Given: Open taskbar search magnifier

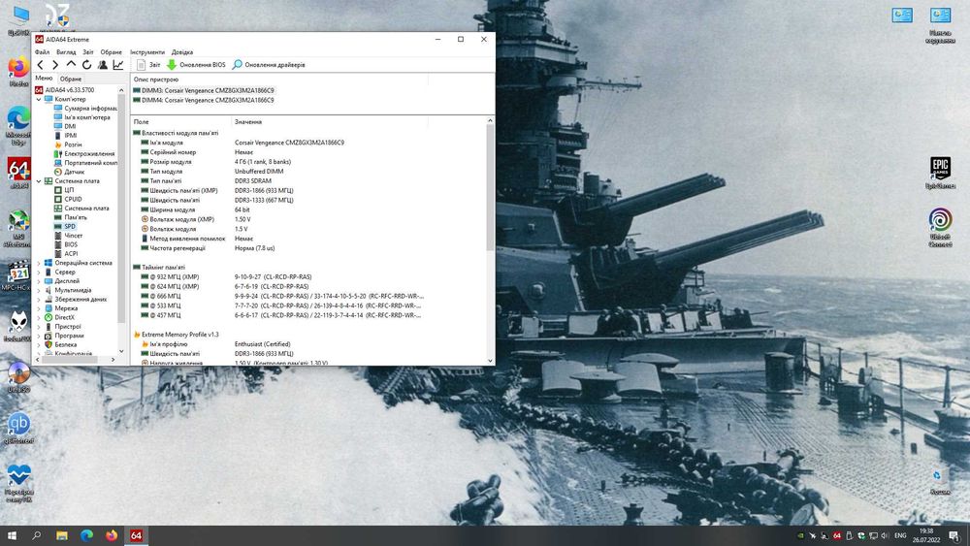Looking at the screenshot, I should pyautogui.click(x=37, y=535).
